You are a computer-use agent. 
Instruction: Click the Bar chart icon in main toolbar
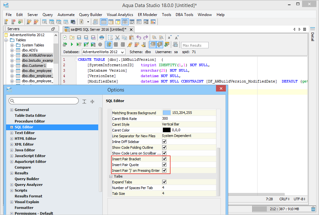click(153, 21)
